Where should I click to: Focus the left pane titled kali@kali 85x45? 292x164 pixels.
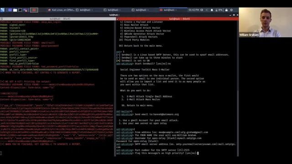[58, 19]
